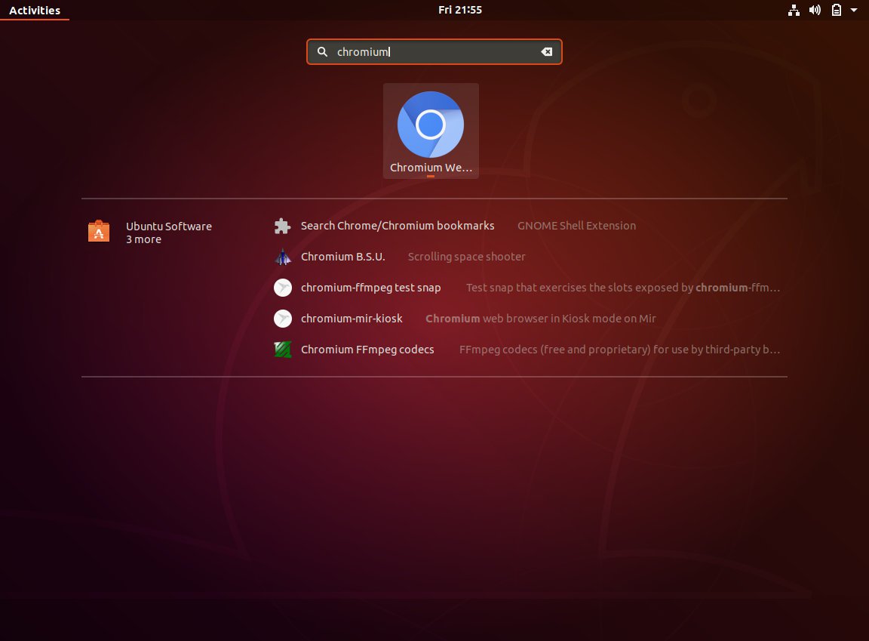Click the chromium-mir-kiosk globe icon

282,318
